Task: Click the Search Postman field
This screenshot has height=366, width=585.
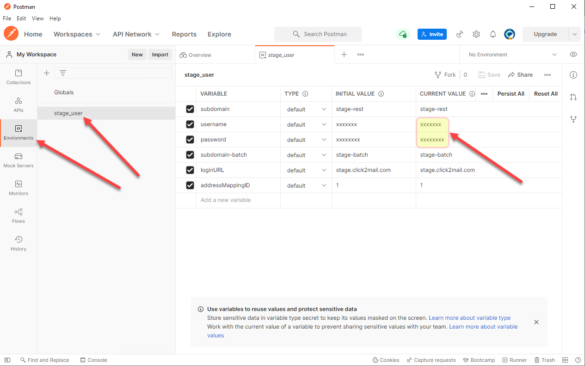Action: coord(318,34)
